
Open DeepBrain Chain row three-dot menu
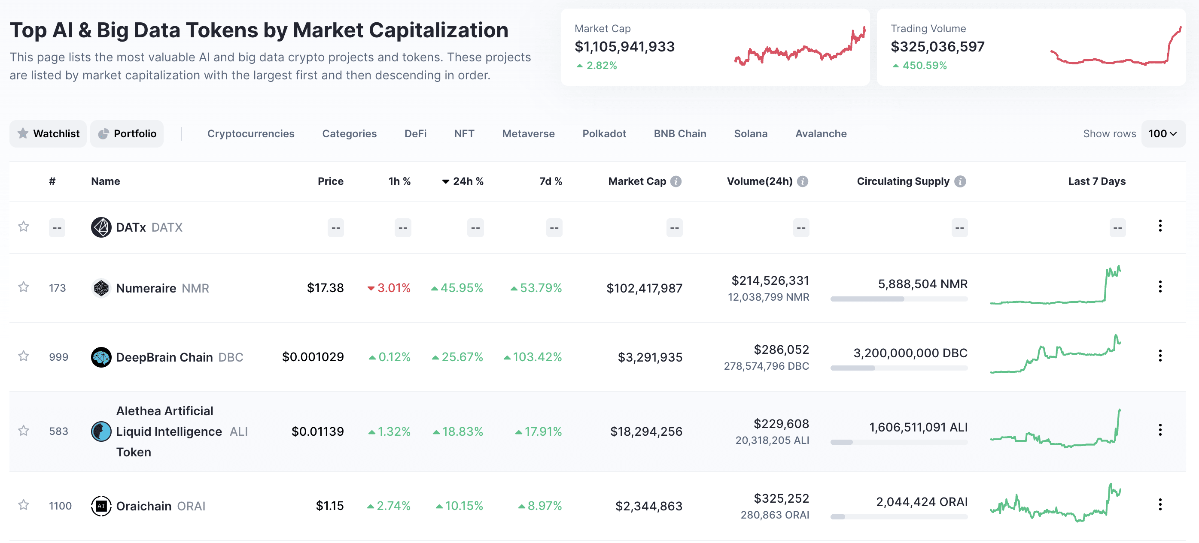click(1160, 356)
